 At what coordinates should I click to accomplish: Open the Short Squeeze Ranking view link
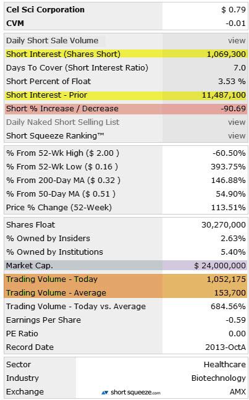pos(237,136)
